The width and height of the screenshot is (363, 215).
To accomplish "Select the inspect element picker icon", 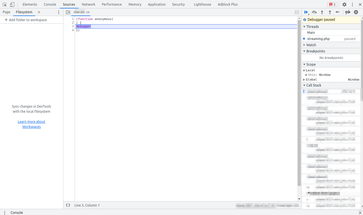I will (x=5, y=5).
